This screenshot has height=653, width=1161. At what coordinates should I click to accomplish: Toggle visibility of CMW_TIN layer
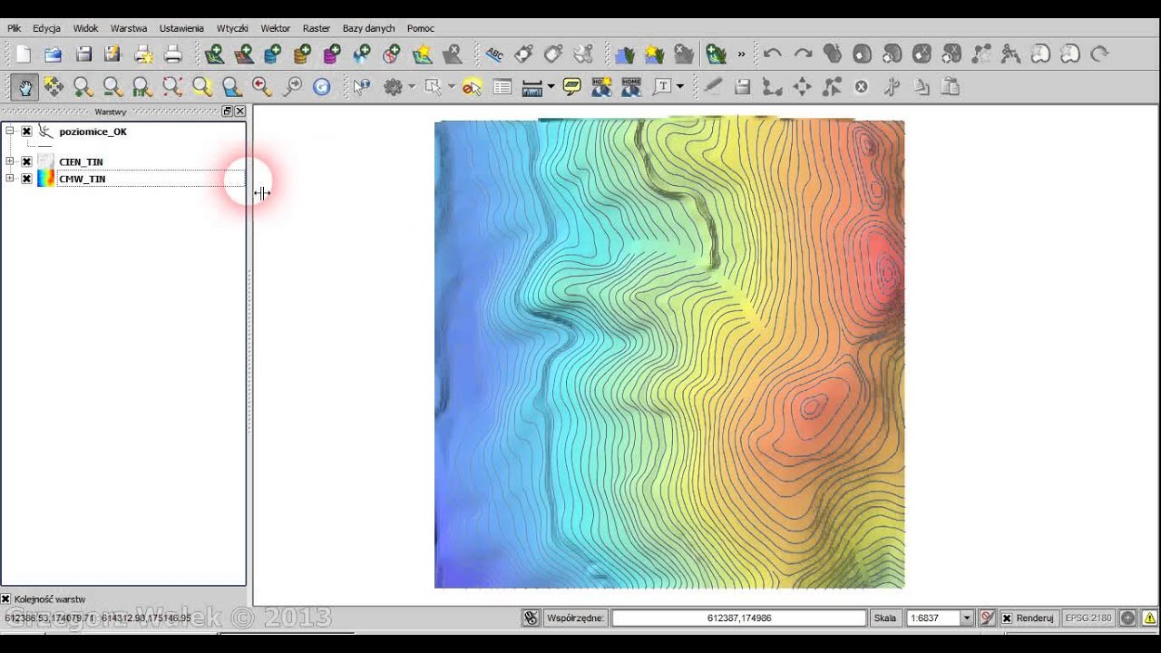click(26, 179)
